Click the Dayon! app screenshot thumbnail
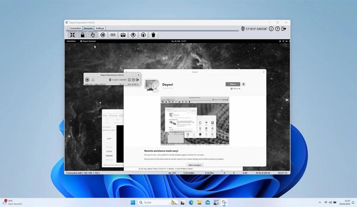The width and height of the screenshot is (357, 207). click(x=195, y=121)
